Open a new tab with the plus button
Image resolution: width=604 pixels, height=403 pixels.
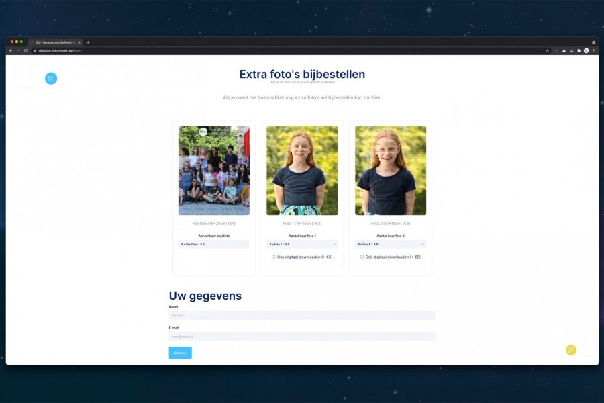88,42
